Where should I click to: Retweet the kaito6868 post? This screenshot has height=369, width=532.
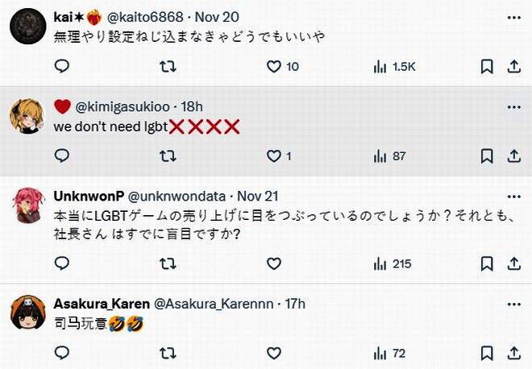click(168, 67)
